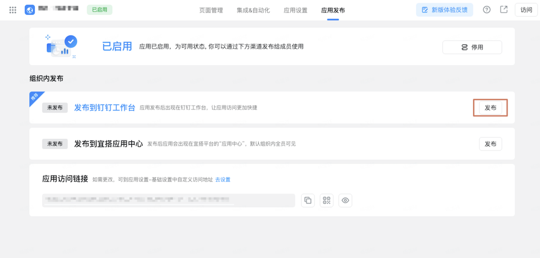Go to the 应用设置 tab
Viewport: 540px width, 258px height.
(295, 10)
